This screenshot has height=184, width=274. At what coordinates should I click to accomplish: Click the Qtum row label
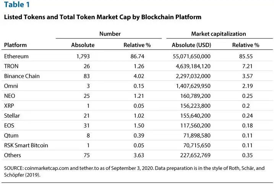11,135
